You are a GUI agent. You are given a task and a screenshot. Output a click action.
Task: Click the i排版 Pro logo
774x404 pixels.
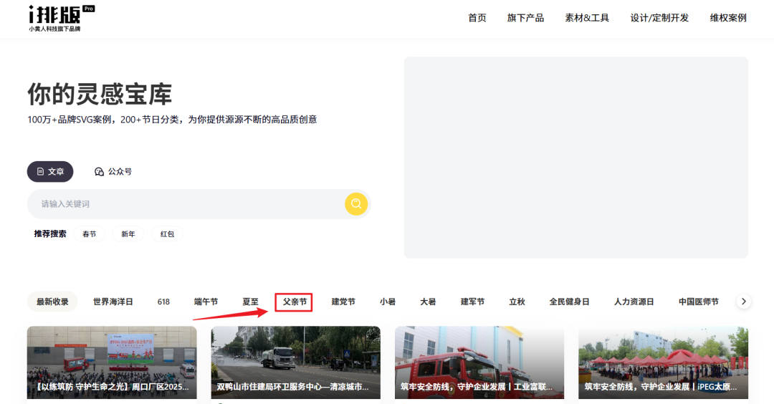[x=61, y=18]
